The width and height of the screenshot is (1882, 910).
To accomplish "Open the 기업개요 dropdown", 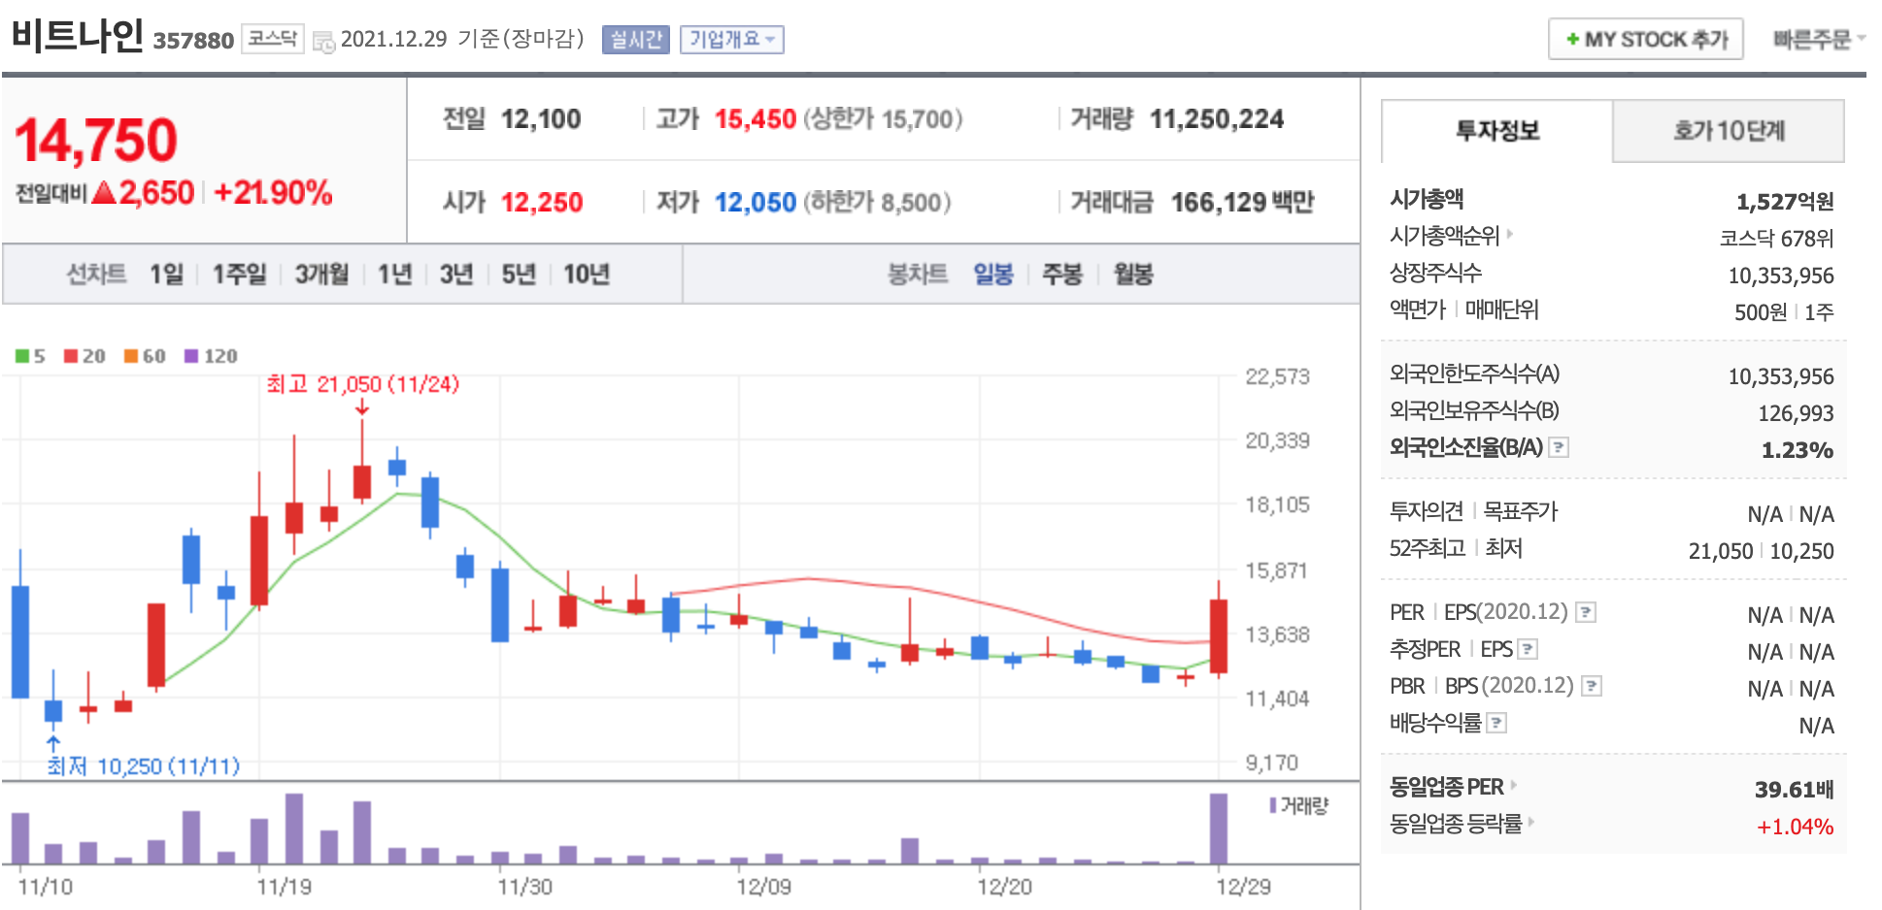I will coord(731,40).
